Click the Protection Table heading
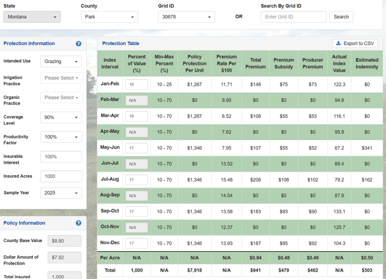386x279 pixels. click(121, 43)
